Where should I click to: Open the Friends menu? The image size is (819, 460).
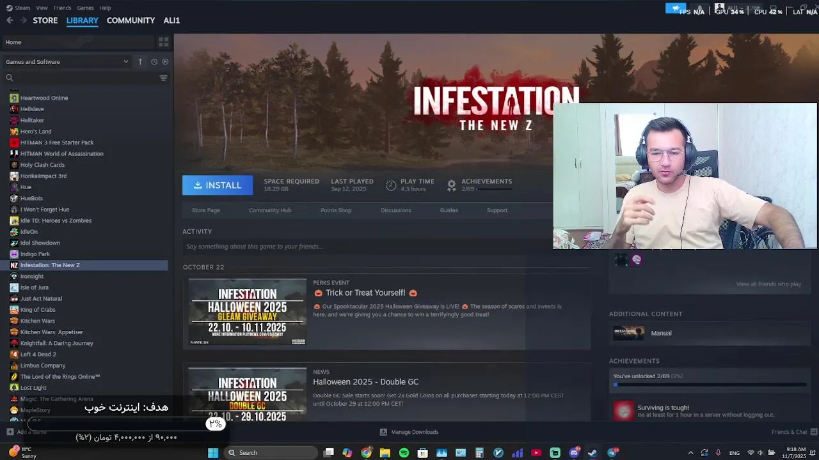[62, 8]
